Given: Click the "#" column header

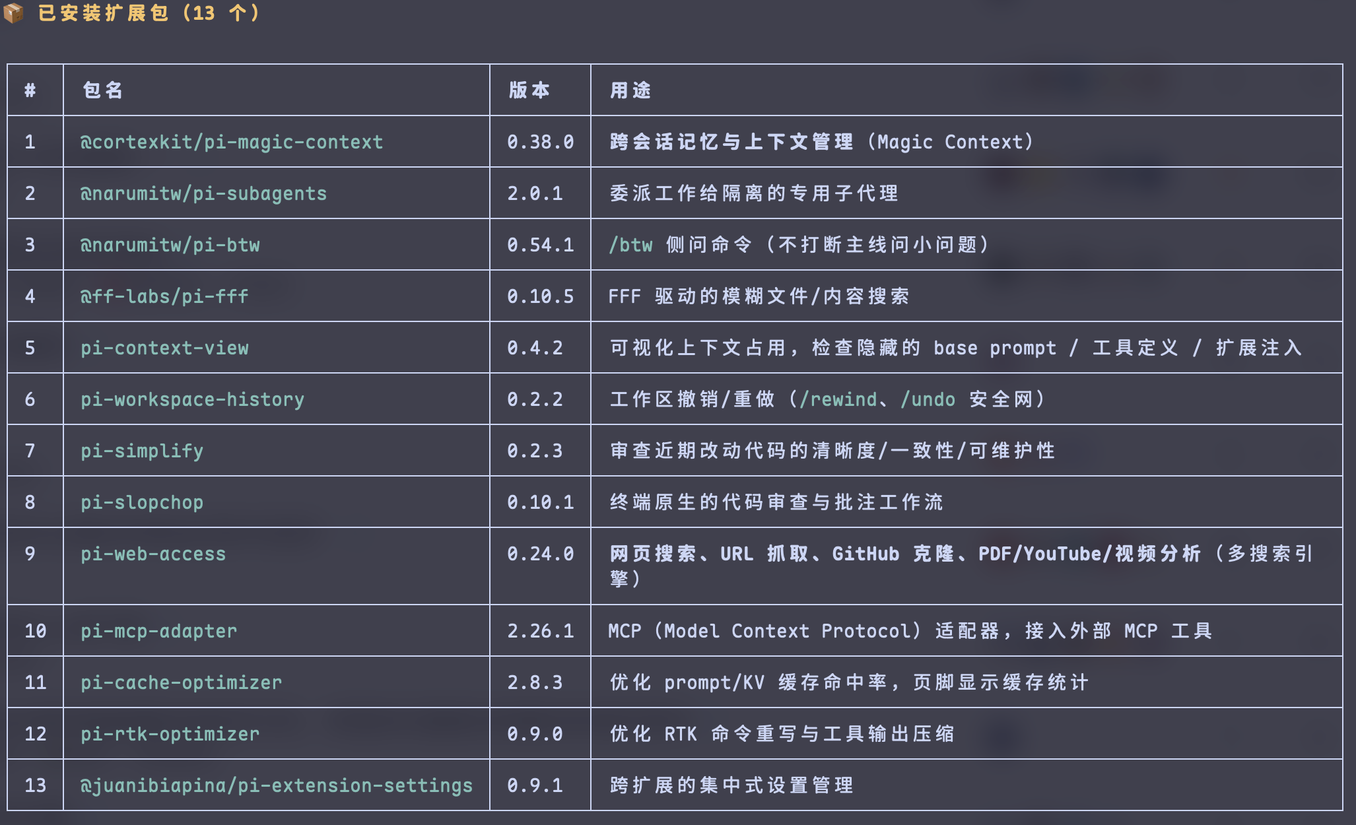Looking at the screenshot, I should (x=30, y=90).
